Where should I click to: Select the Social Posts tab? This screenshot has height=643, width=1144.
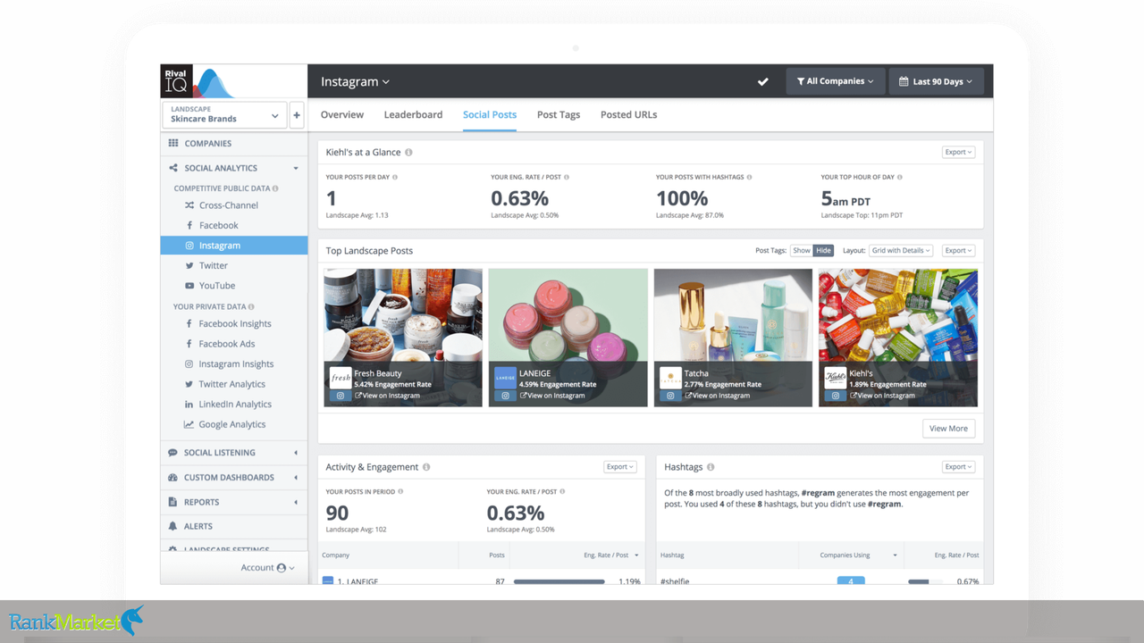490,114
